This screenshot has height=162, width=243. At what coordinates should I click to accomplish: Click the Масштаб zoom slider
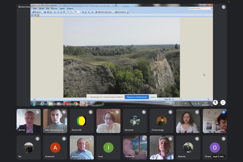(181, 99)
